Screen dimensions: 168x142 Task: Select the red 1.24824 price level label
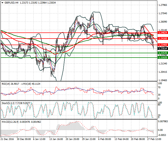pyautogui.click(x=163, y=33)
